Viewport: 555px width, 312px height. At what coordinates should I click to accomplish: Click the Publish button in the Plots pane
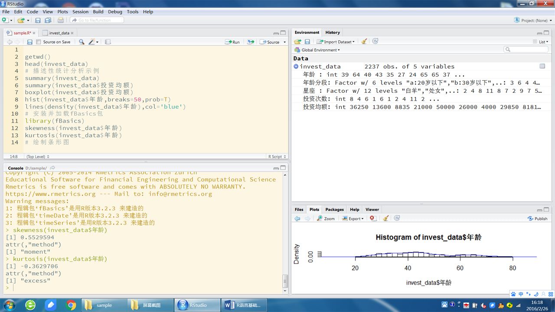click(537, 218)
